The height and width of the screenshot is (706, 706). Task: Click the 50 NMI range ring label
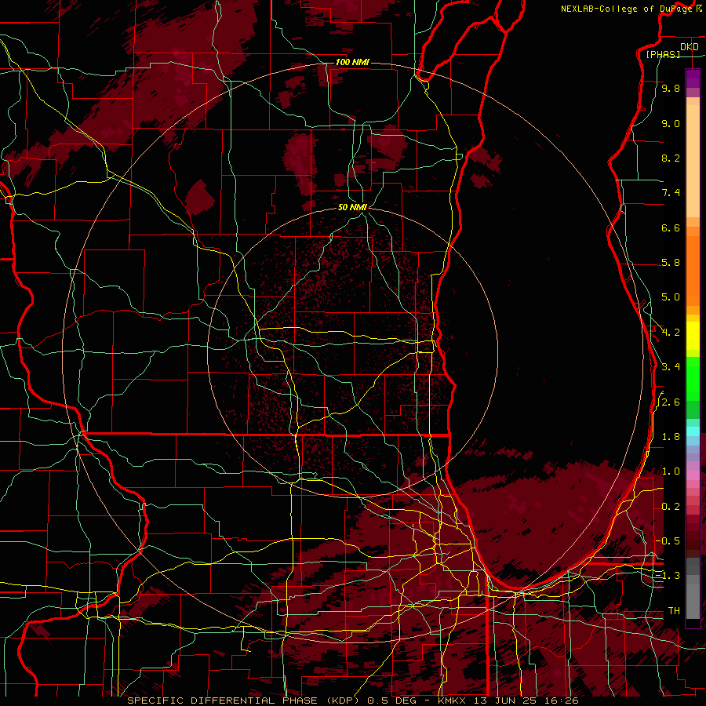(352, 207)
